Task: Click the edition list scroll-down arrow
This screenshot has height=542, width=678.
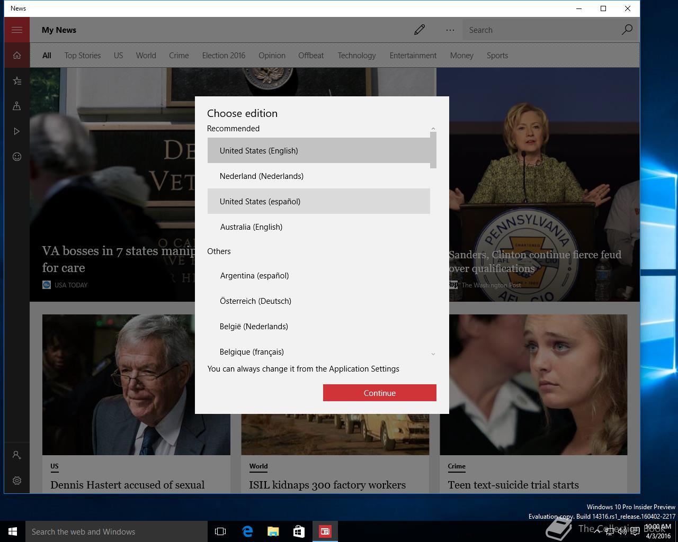Action: click(433, 354)
